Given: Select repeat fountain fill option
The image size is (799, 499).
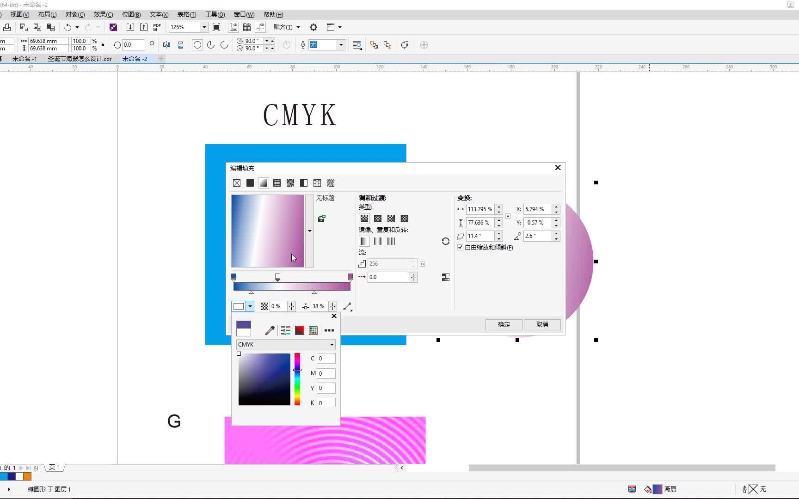Looking at the screenshot, I should pos(391,241).
